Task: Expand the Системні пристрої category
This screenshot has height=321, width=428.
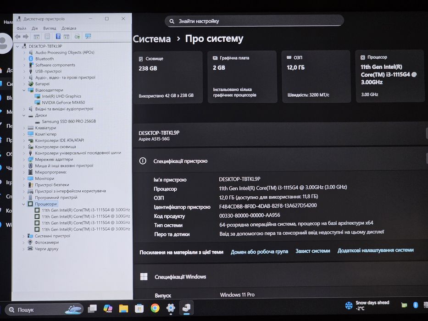Action: click(24, 236)
